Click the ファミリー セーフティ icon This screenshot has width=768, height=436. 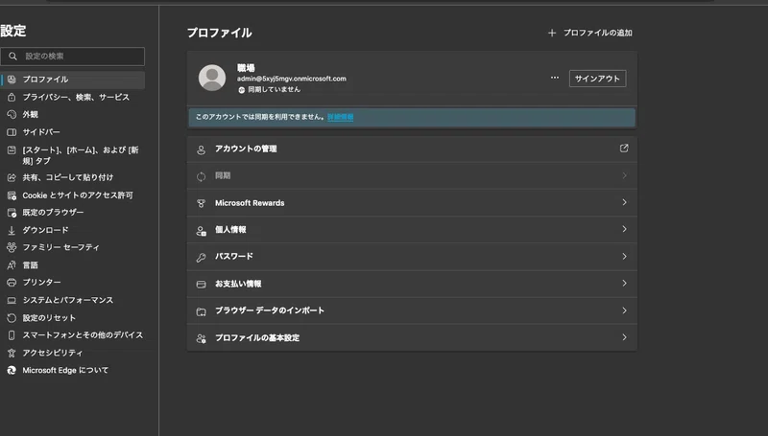click(x=12, y=247)
